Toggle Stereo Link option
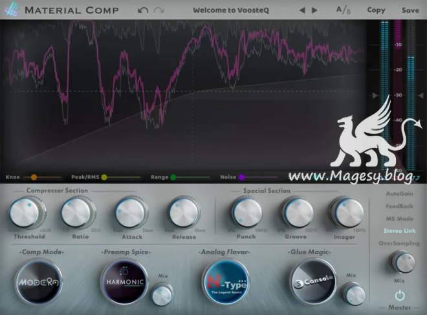427x315 pixels. (x=399, y=231)
